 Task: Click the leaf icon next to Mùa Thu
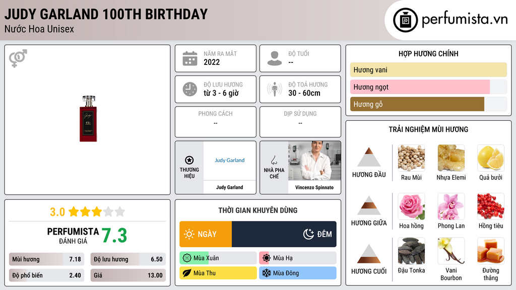click(x=187, y=273)
